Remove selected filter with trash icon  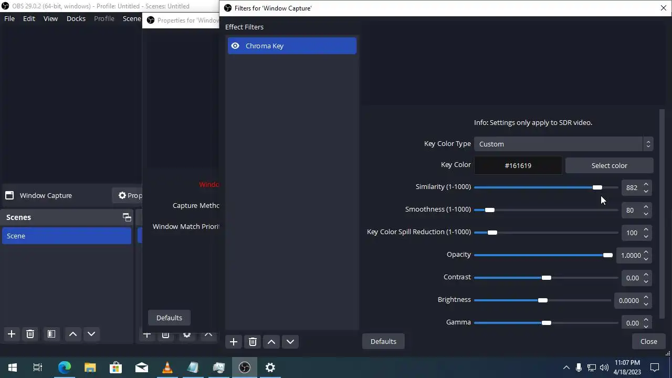253,342
